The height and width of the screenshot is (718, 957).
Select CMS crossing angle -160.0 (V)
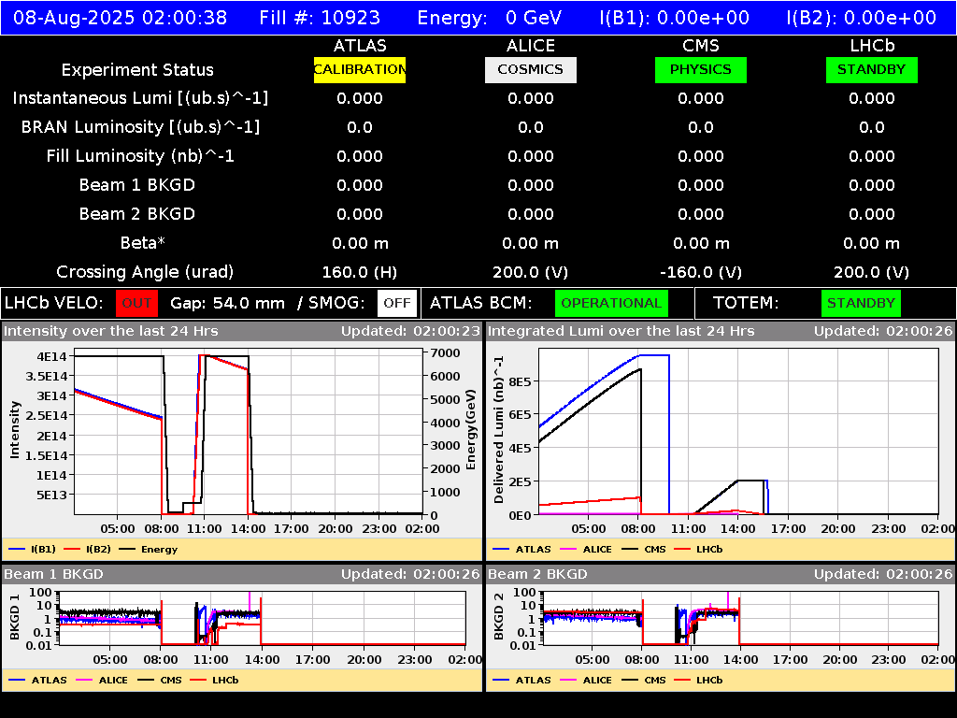(x=701, y=272)
